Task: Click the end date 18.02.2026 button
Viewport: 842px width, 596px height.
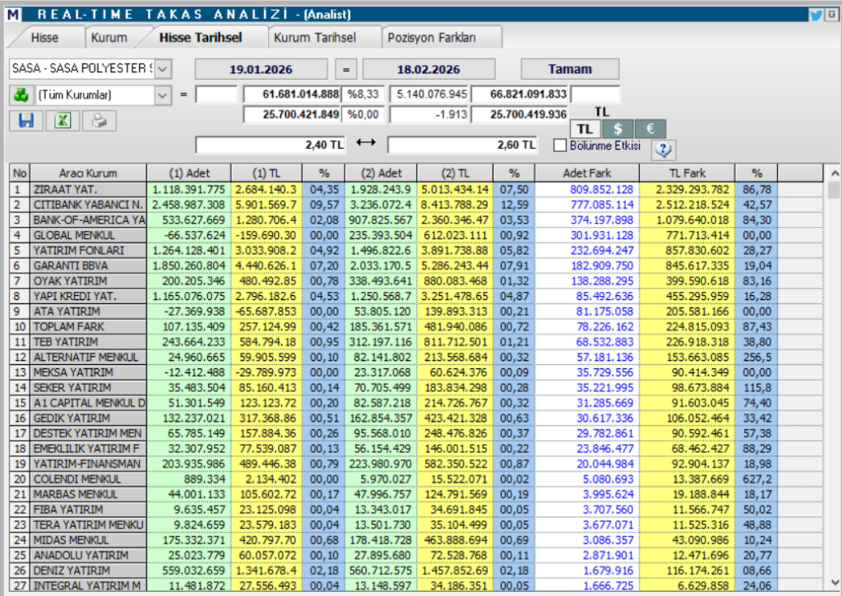Action: tap(429, 69)
